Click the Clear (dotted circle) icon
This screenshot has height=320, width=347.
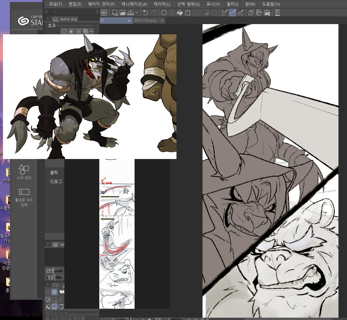coord(164,13)
